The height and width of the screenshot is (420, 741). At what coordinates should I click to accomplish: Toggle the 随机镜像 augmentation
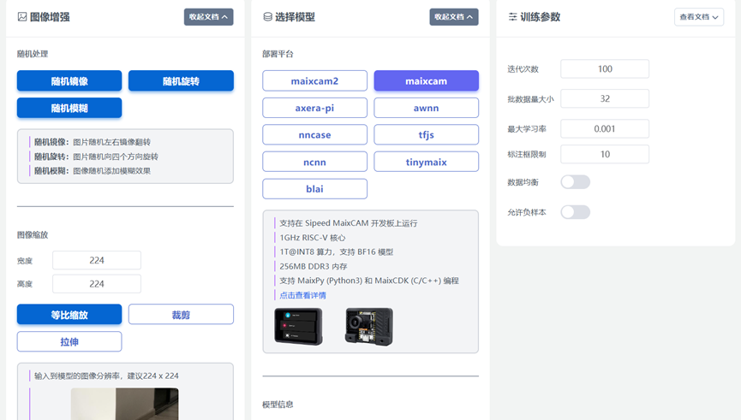[69, 80]
